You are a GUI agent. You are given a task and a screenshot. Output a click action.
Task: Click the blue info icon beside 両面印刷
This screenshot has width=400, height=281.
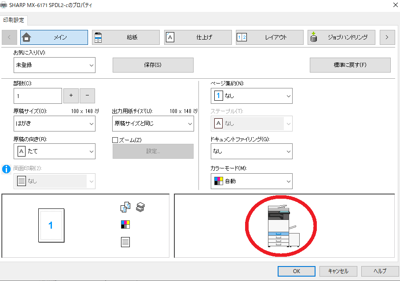[x=7, y=169]
